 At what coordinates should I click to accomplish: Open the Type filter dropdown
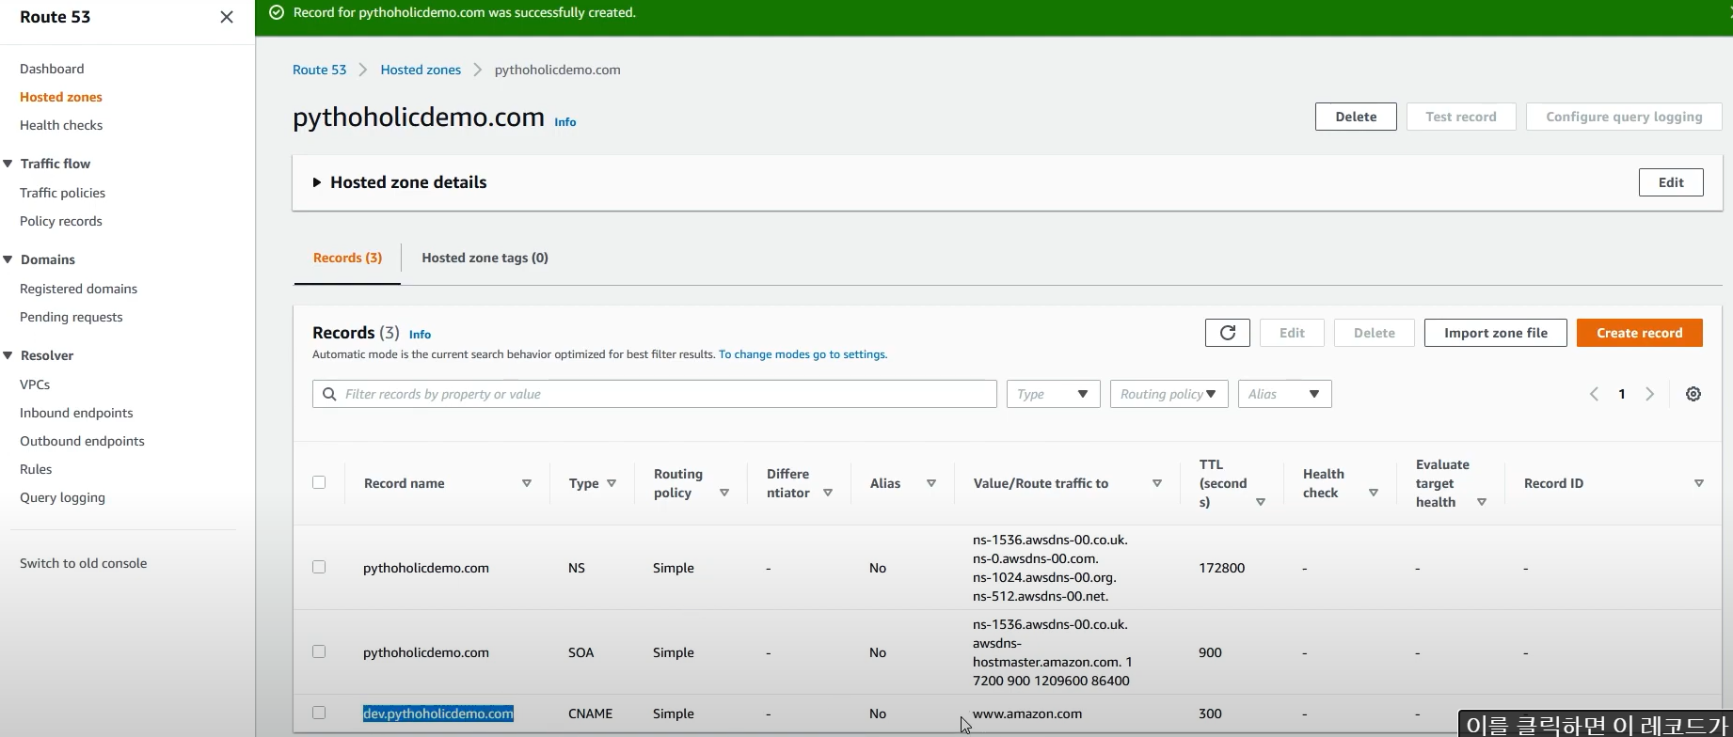[1053, 394]
